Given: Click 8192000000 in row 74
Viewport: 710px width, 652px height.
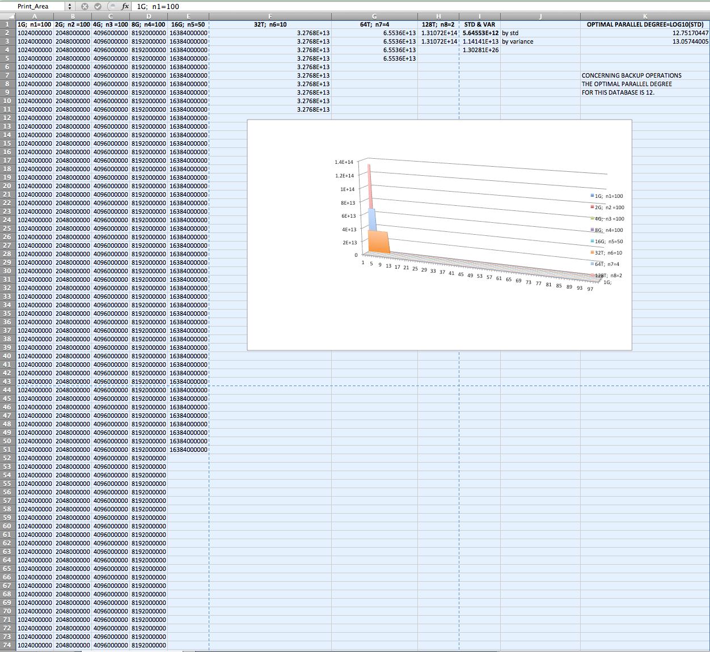Looking at the screenshot, I should pos(149,645).
